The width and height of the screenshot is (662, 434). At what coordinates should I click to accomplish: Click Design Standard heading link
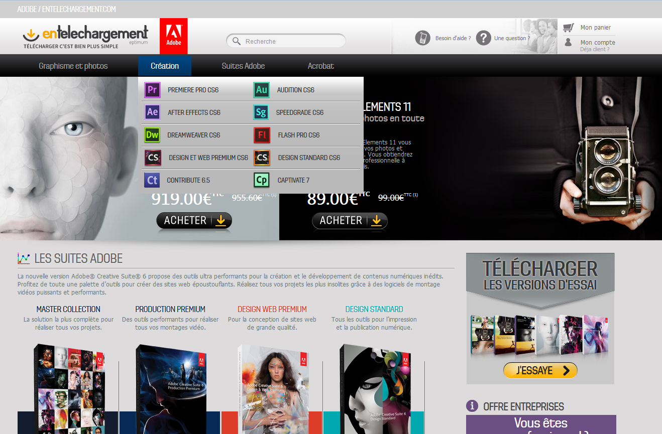coord(374,309)
